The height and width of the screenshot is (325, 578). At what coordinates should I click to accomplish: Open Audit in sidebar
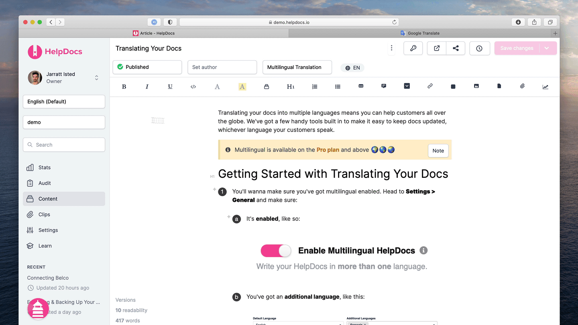(64, 183)
